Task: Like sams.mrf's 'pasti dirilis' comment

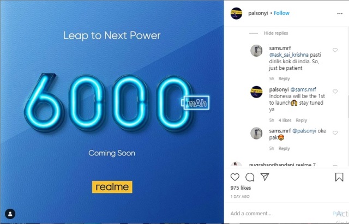Action: click(335, 50)
